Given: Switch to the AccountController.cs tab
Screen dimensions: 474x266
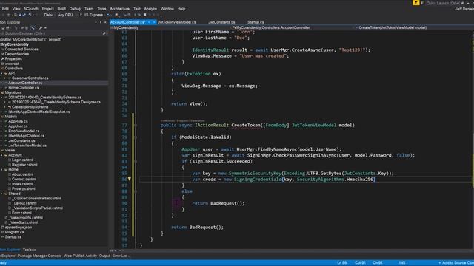Looking at the screenshot, I should 127,22.
